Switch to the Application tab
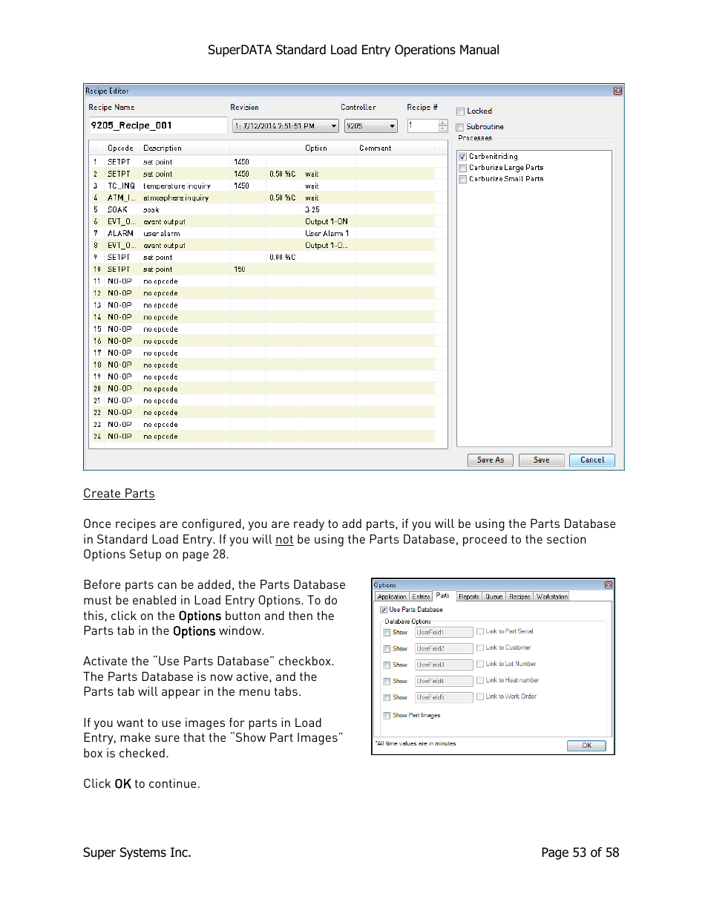Viewport: 708px width, 917px height. pos(392,597)
